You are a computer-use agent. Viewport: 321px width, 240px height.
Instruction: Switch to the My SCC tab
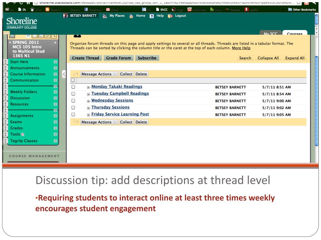click(271, 33)
